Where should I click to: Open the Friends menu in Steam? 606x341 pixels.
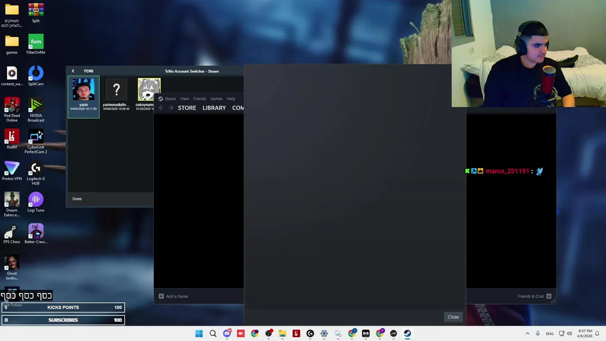point(199,99)
